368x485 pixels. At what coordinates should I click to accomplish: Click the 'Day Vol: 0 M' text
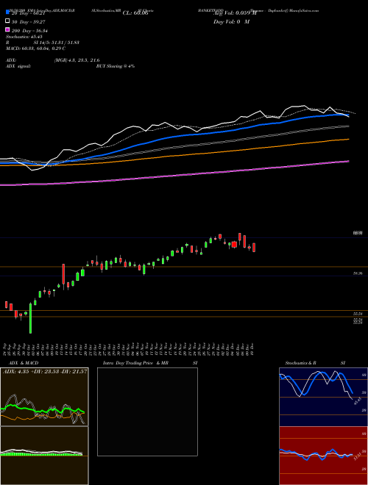tap(231, 21)
